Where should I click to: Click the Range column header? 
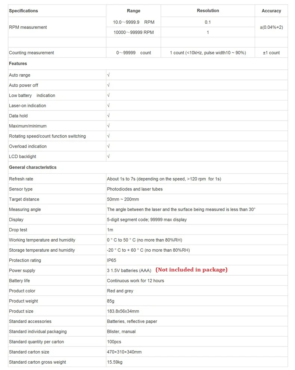pyautogui.click(x=134, y=11)
